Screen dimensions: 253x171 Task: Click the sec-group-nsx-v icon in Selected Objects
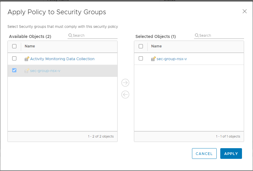click(x=154, y=59)
